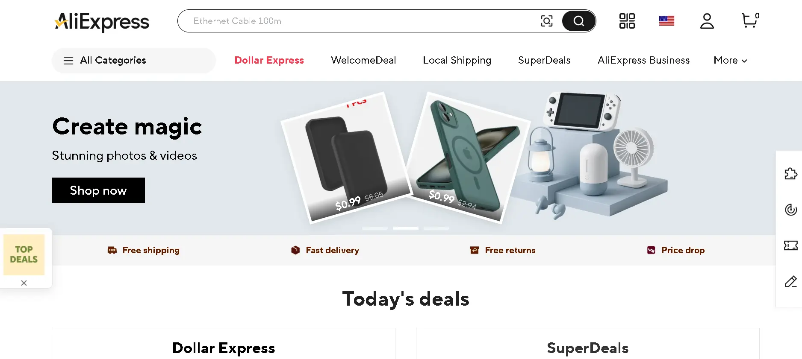Open the rewards target sidebar icon

point(791,210)
